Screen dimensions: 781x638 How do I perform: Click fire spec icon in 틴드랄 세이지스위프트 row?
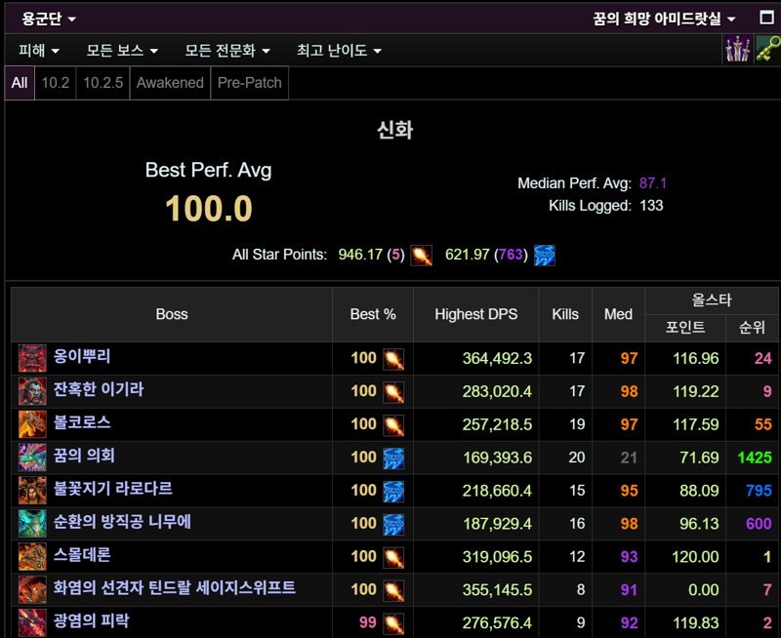tap(393, 591)
